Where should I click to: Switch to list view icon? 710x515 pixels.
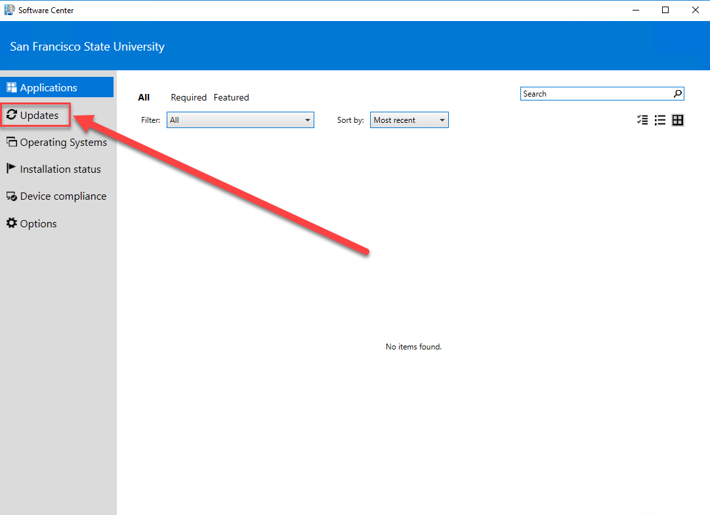[660, 120]
